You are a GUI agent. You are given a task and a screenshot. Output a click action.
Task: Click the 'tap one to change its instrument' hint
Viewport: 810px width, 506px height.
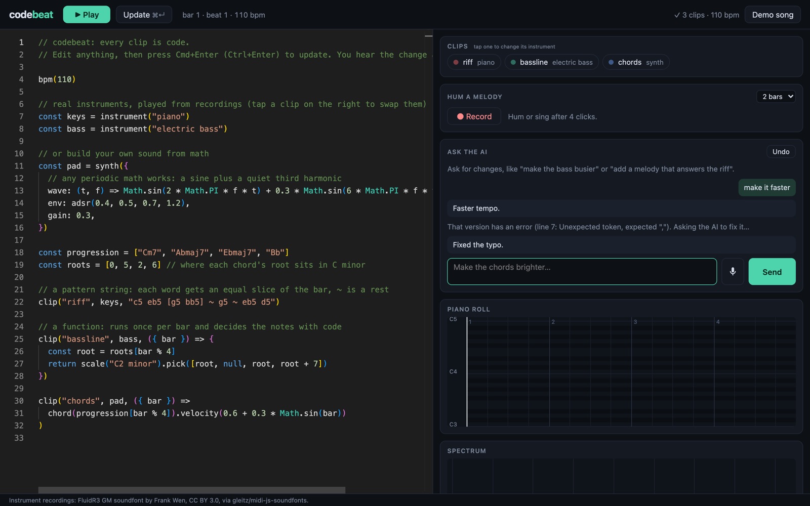(x=514, y=47)
